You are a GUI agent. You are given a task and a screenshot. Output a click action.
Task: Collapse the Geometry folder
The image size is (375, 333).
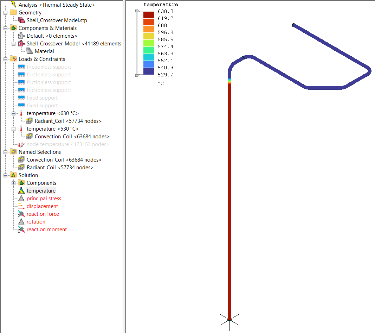pos(6,13)
